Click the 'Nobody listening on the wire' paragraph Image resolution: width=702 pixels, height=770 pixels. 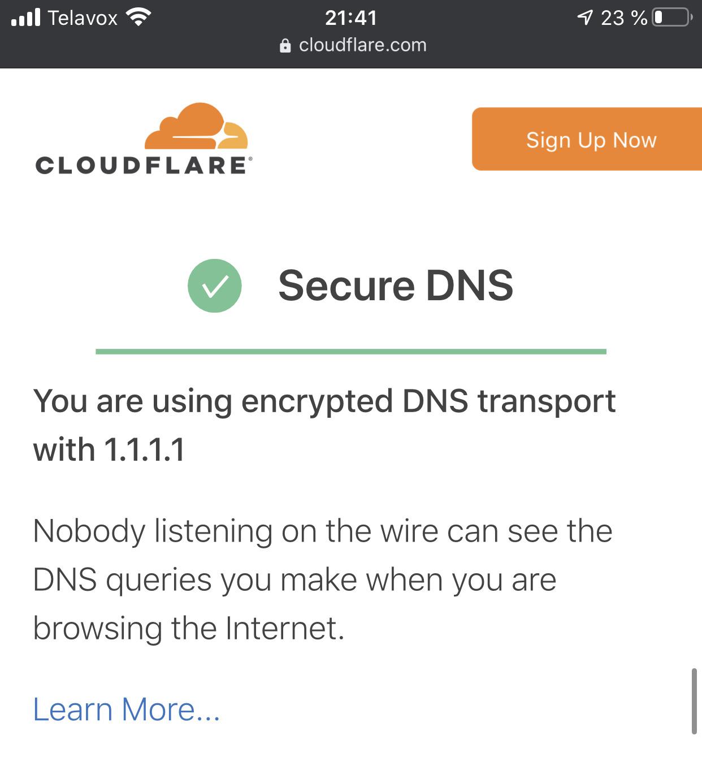pyautogui.click(x=322, y=579)
